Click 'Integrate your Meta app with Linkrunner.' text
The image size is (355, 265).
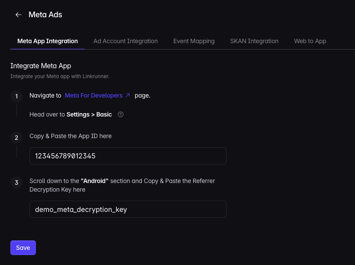tap(60, 76)
